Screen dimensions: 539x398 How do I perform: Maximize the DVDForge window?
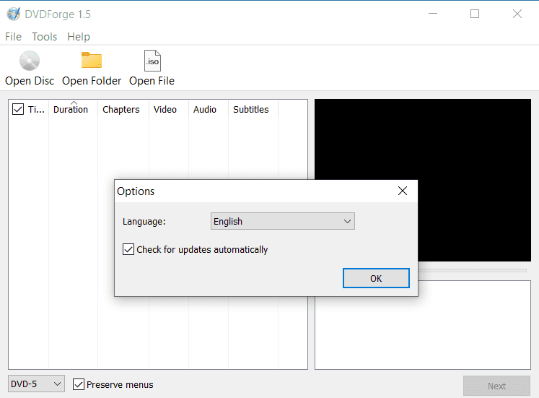point(475,14)
